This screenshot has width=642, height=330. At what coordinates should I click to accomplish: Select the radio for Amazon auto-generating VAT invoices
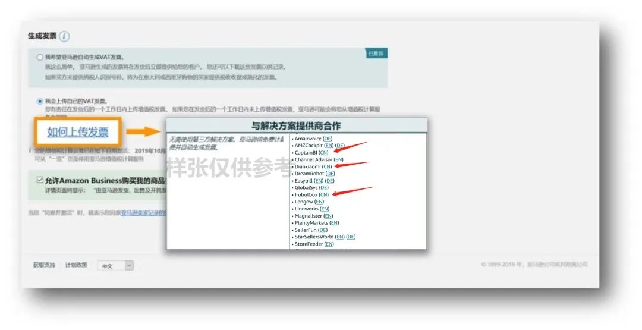click(40, 57)
